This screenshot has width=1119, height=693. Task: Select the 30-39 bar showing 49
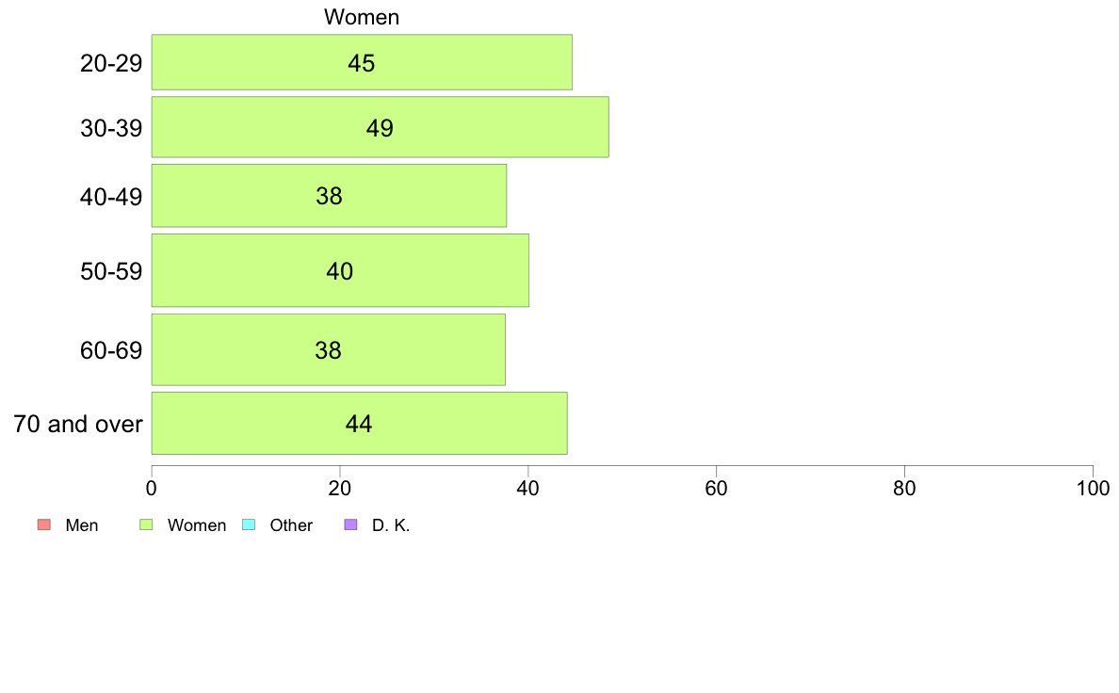pyautogui.click(x=380, y=127)
